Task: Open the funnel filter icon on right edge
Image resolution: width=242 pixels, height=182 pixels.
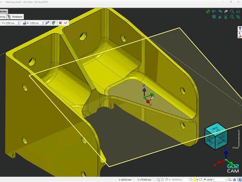Action: [x=240, y=29]
